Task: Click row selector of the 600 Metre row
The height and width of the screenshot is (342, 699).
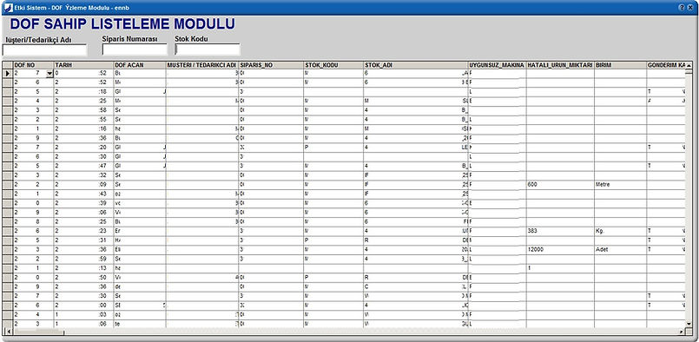Action: [8, 184]
